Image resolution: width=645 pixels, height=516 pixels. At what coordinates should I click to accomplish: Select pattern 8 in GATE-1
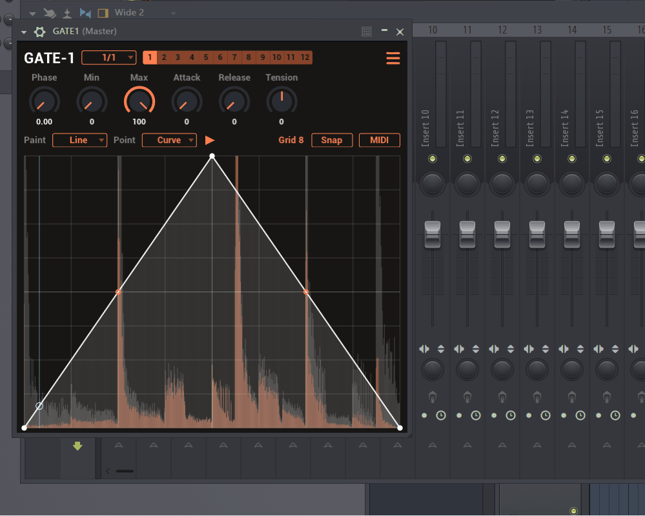[x=249, y=57]
